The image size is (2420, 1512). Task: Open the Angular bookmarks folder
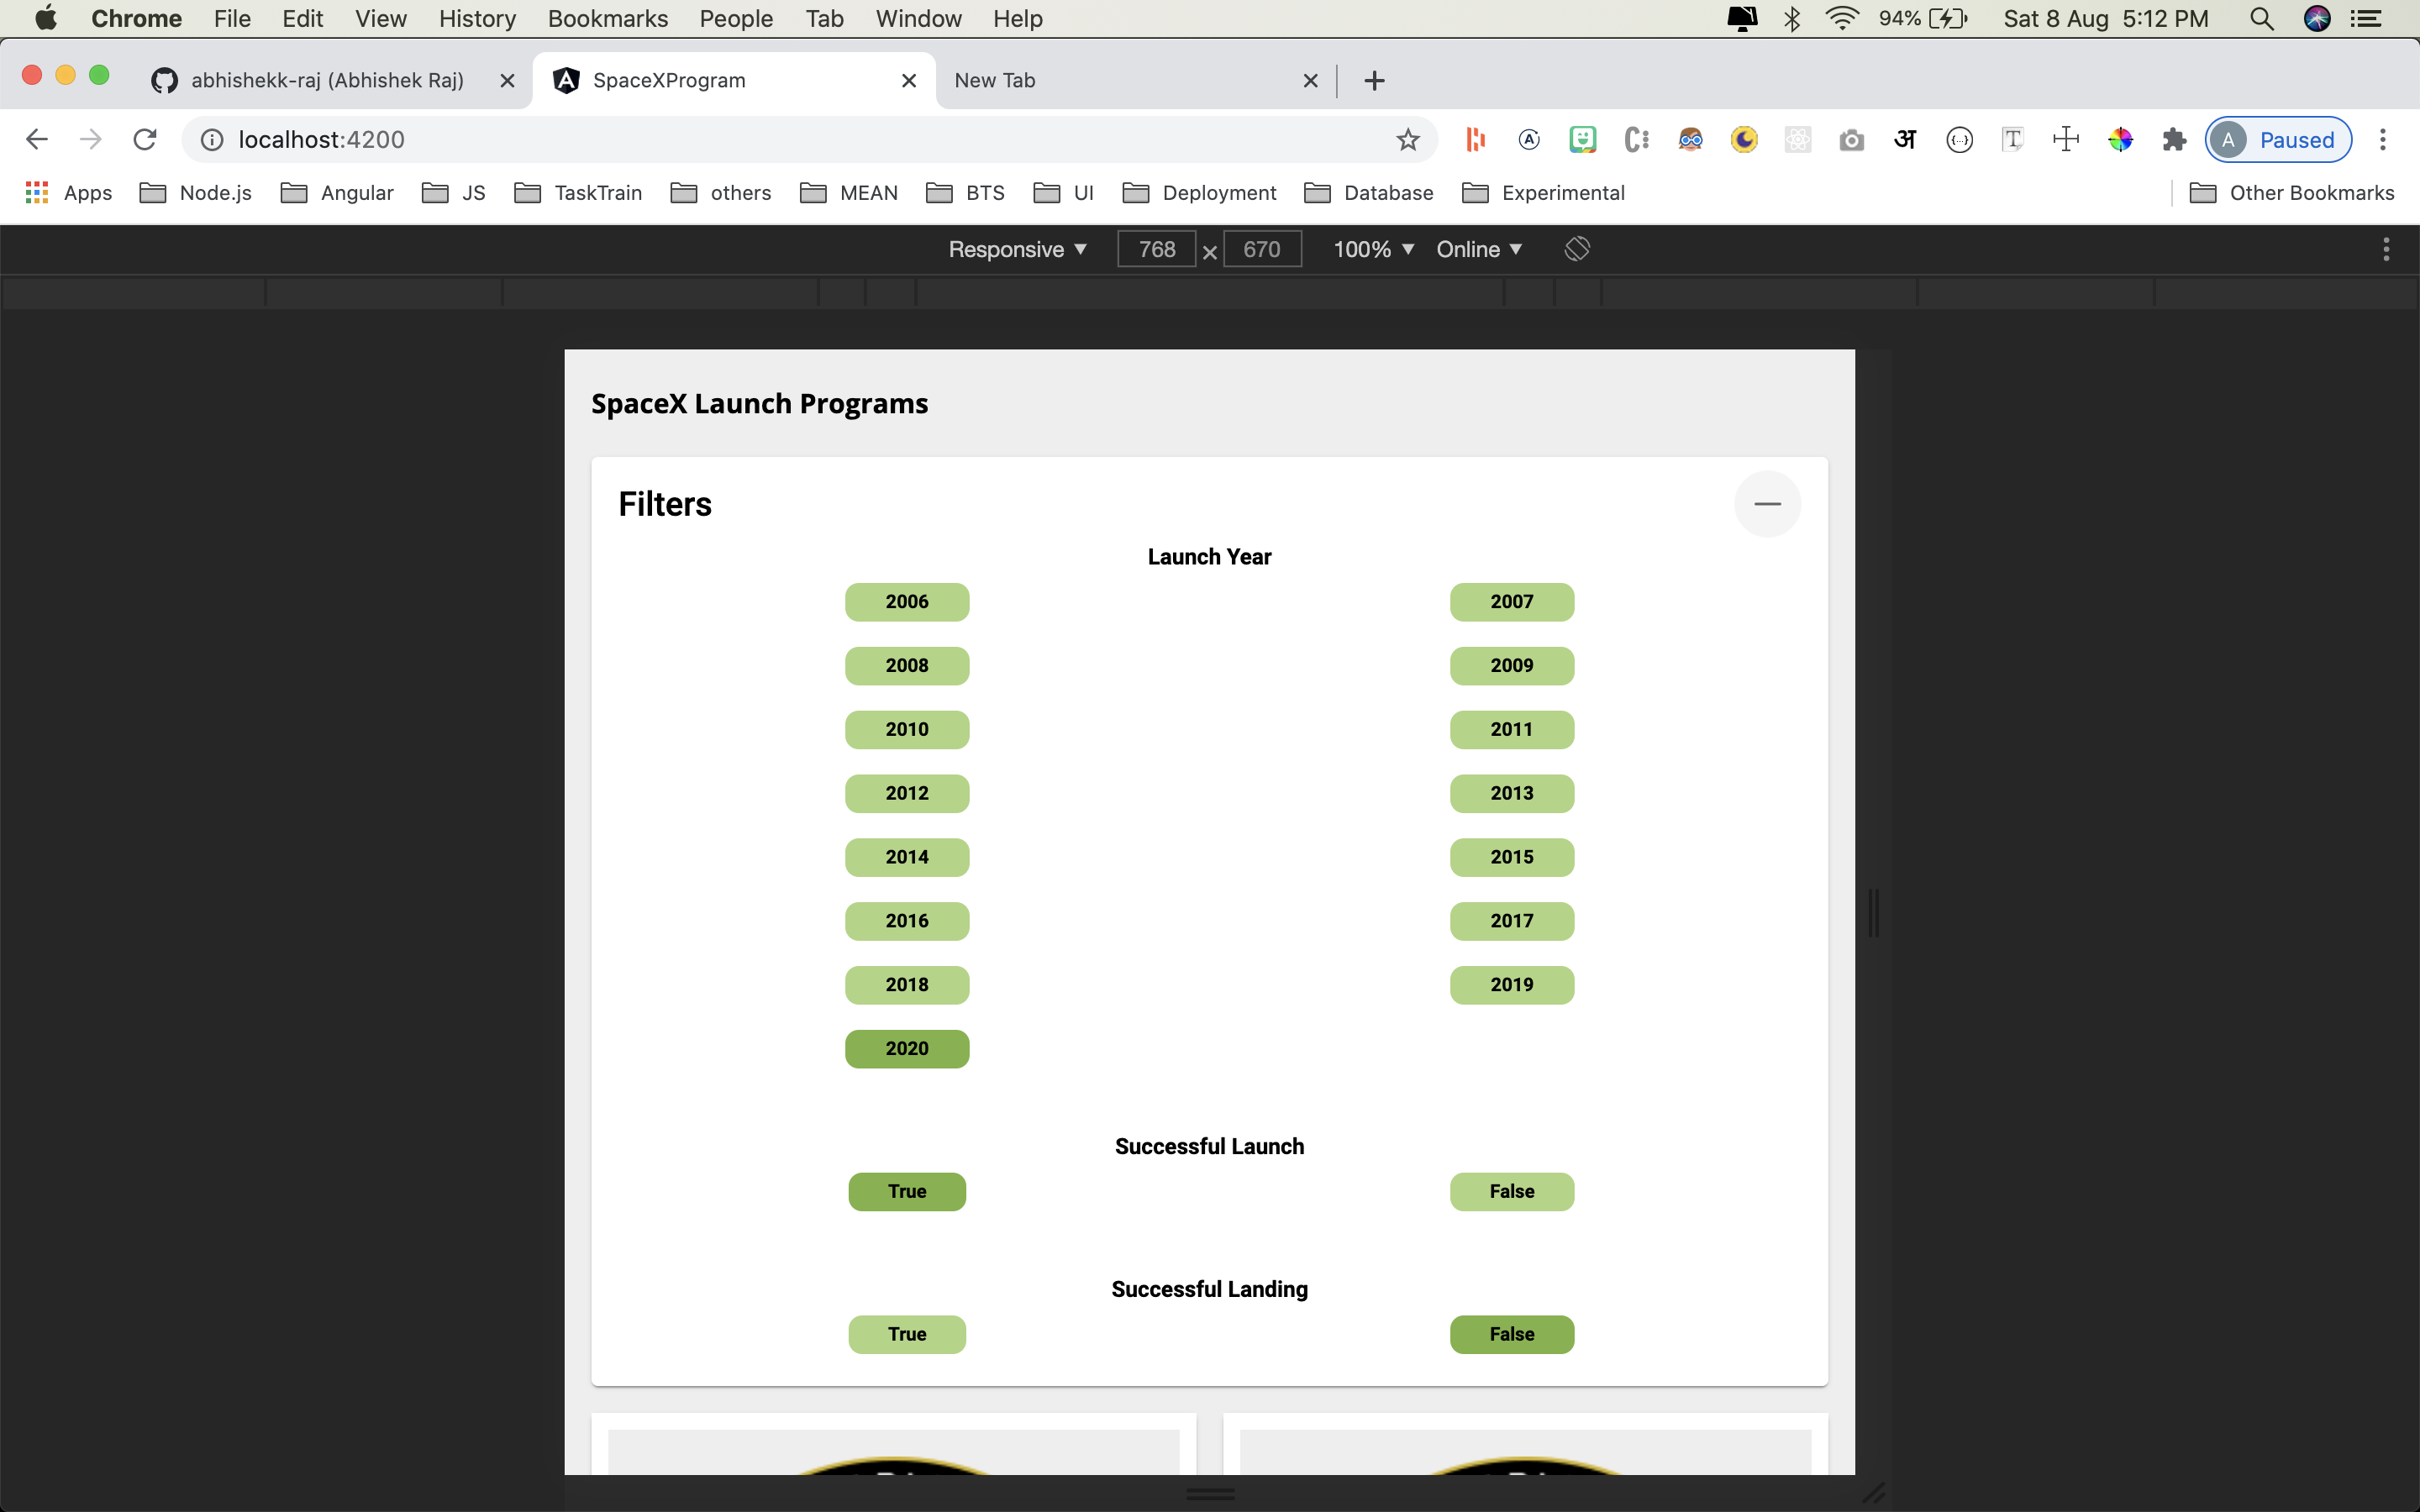click(x=337, y=193)
